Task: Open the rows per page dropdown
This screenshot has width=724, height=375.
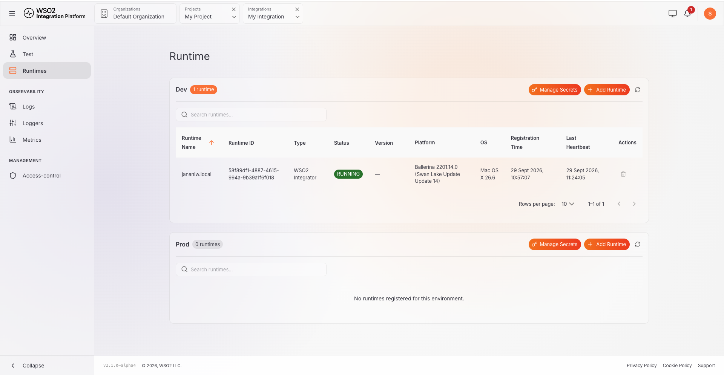Action: pos(568,204)
